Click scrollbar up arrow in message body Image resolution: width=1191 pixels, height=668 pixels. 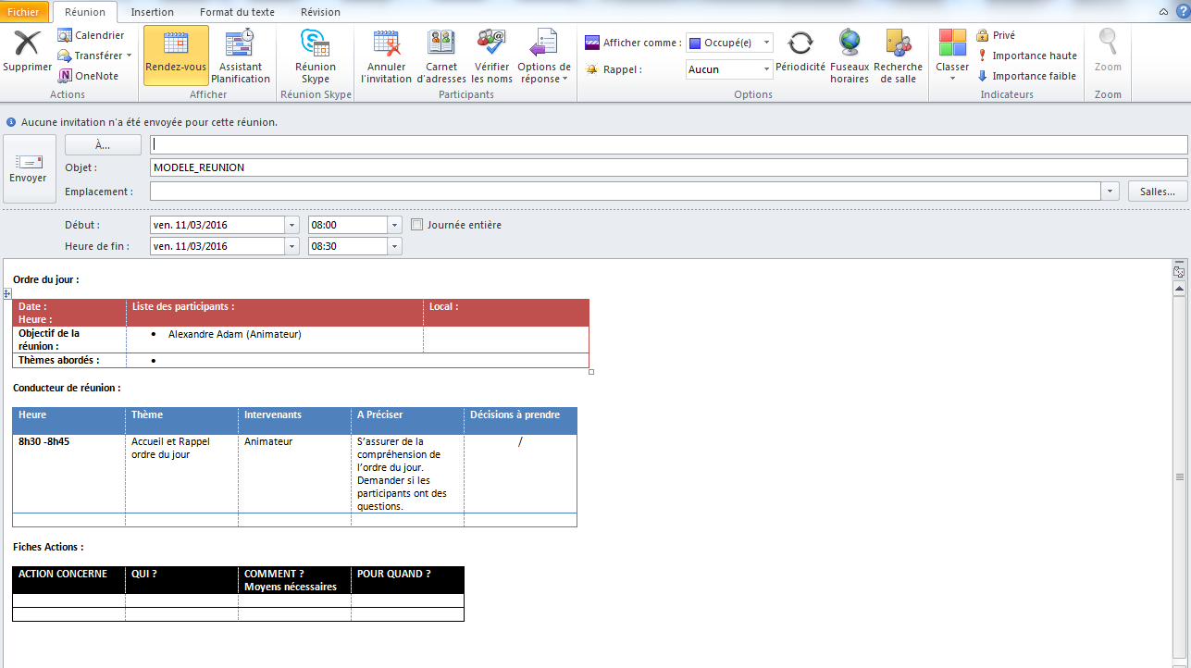[x=1179, y=289]
